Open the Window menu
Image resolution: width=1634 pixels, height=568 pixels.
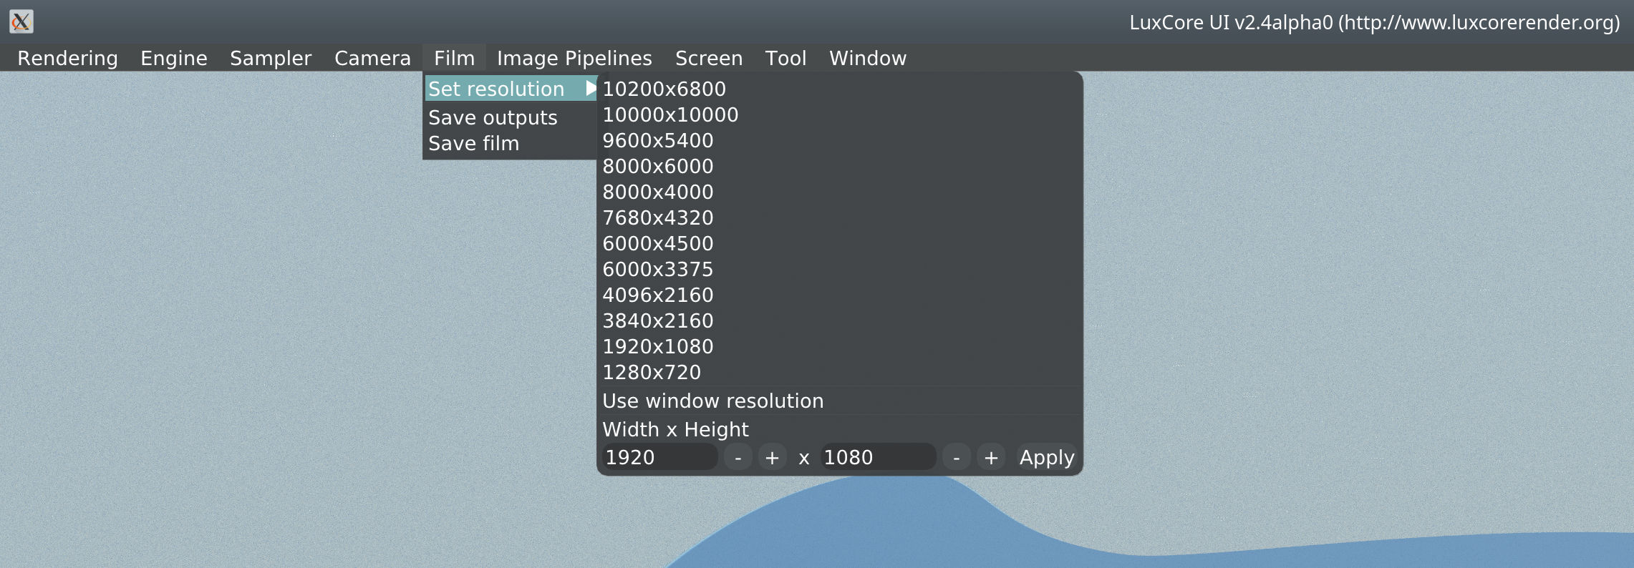point(868,58)
